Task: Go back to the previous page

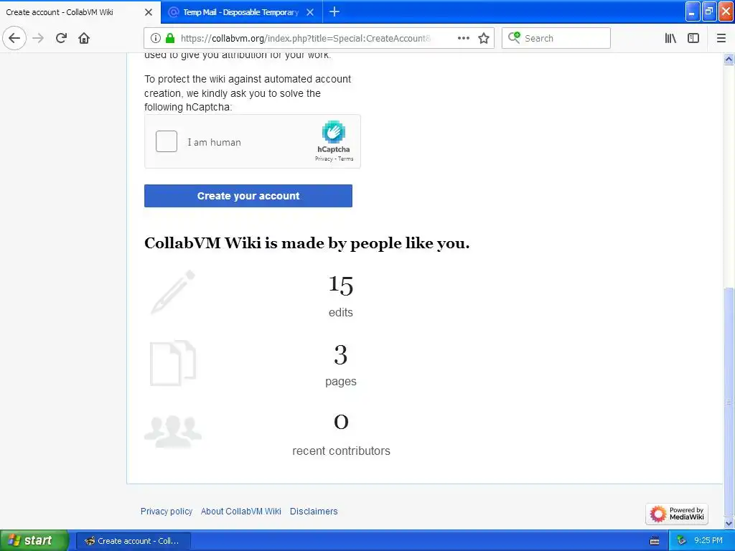Action: coord(14,38)
